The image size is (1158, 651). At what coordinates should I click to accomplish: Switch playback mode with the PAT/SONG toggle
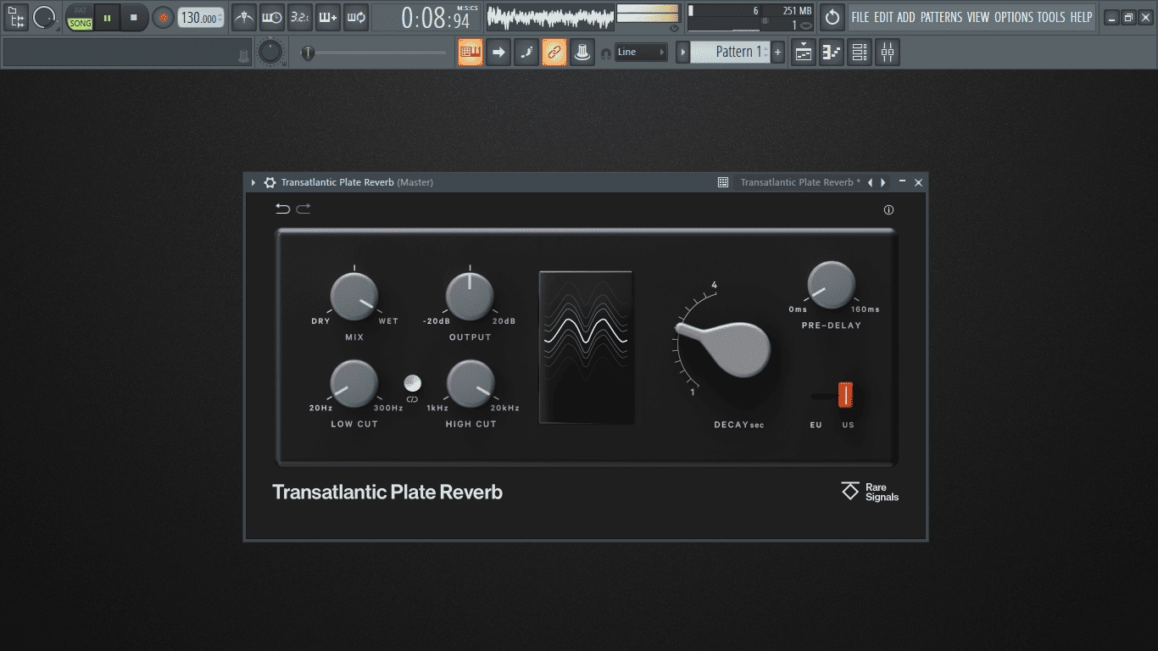[81, 18]
